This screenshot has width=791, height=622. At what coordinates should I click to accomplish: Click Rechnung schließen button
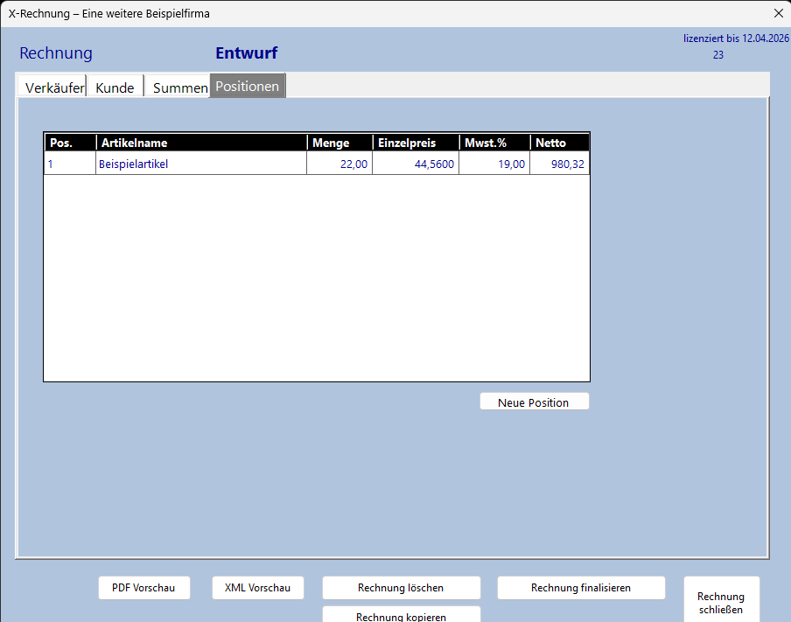pyautogui.click(x=721, y=601)
